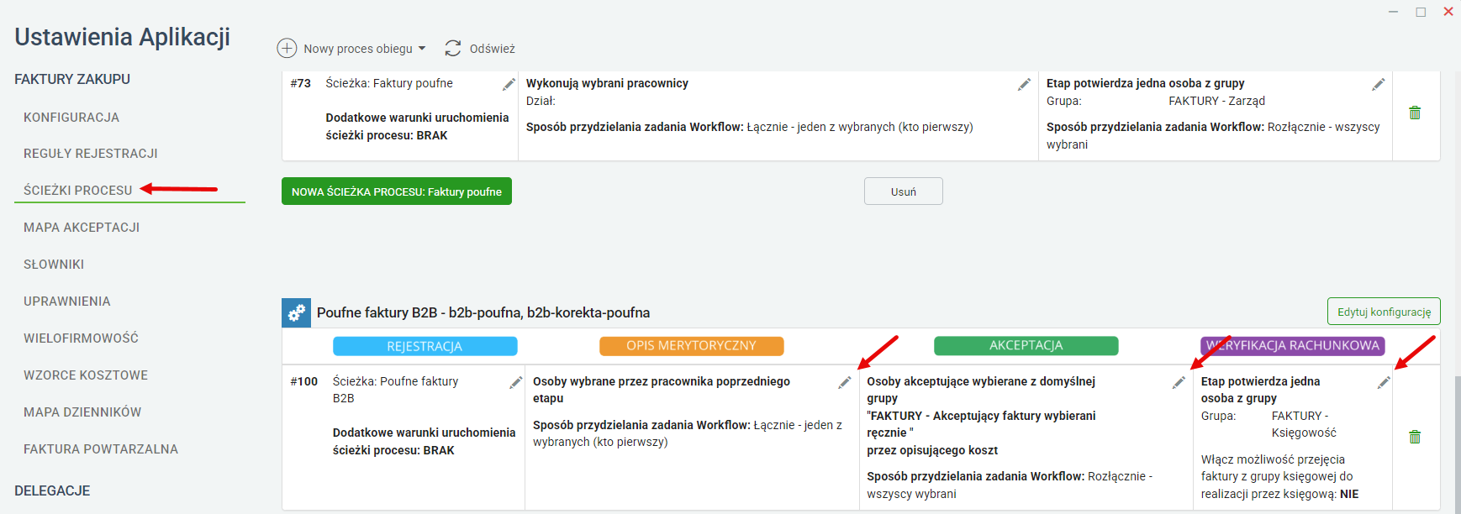Screen dimensions: 1461x514
Task: Click NOWA ŚCIEŻKA PROCESU: Faktury poufne
Action: point(397,191)
